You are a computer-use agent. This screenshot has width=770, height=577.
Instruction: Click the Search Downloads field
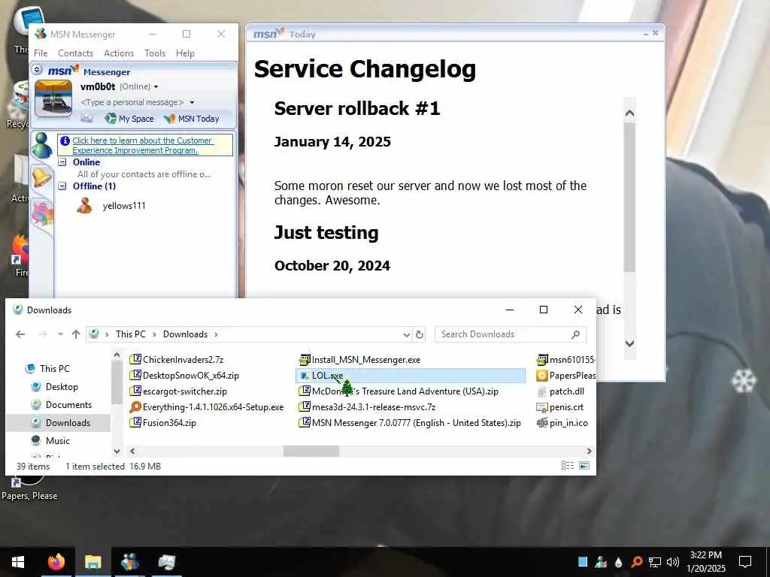pos(503,334)
